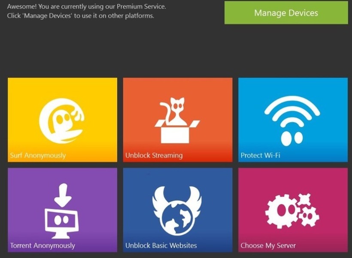Open Manage Devices

(x=286, y=12)
